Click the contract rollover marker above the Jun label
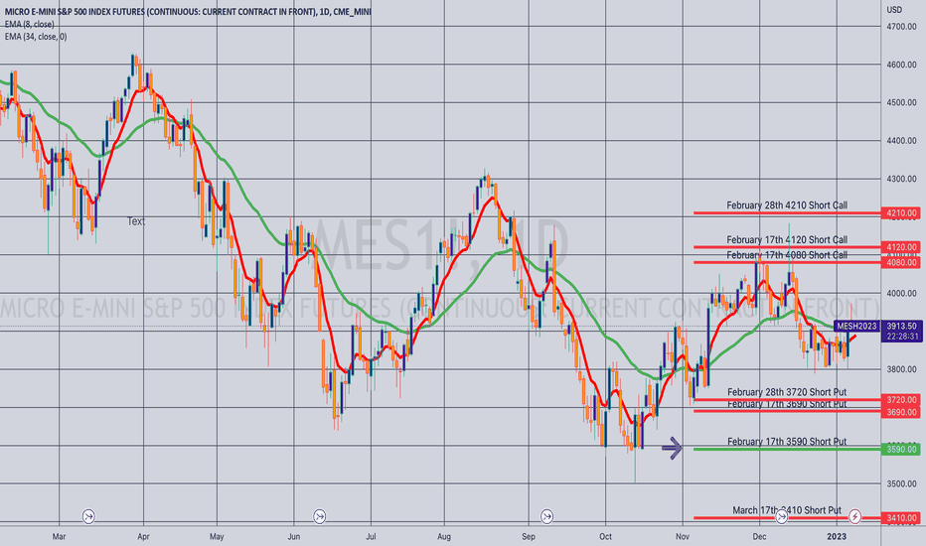This screenshot has width=926, height=546. coord(320,517)
